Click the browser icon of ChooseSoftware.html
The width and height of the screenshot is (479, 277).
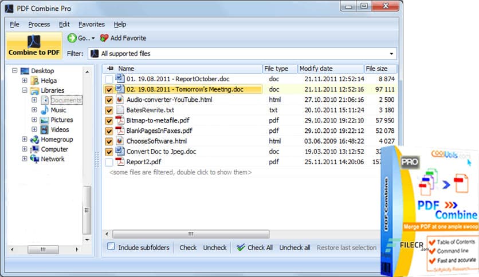tap(120, 141)
